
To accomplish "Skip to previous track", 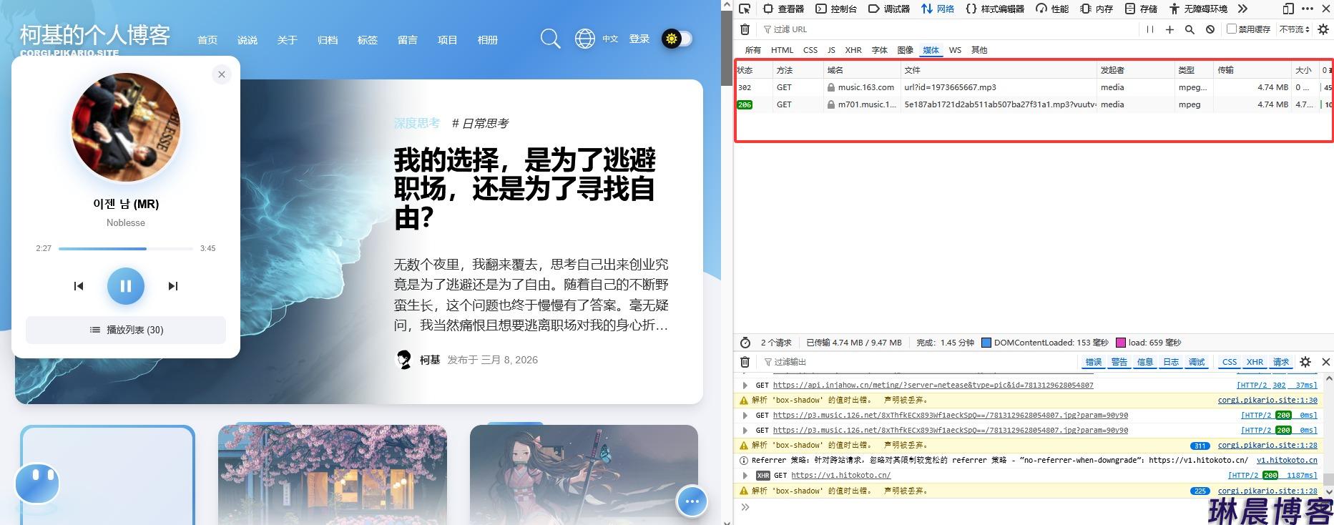I will click(x=79, y=286).
